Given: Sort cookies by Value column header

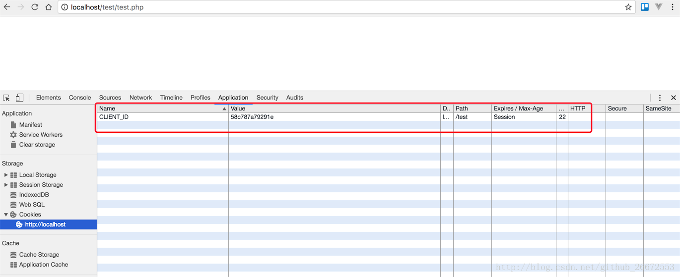Looking at the screenshot, I should coord(335,109).
